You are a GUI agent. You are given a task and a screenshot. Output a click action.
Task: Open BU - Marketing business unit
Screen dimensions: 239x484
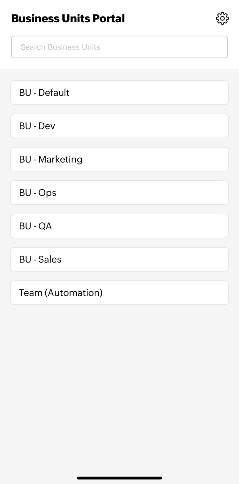(x=119, y=159)
